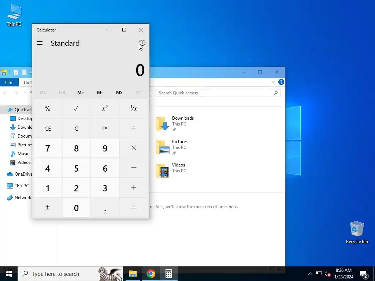Click the number 5 key
The image size is (375, 281).
click(76, 168)
